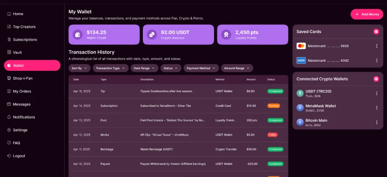This screenshot has height=177, width=387.
Task: Click the Vault sidebar icon
Action: coord(9,52)
